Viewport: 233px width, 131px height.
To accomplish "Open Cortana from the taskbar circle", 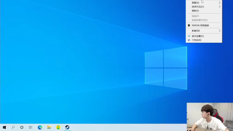I will [22, 127].
